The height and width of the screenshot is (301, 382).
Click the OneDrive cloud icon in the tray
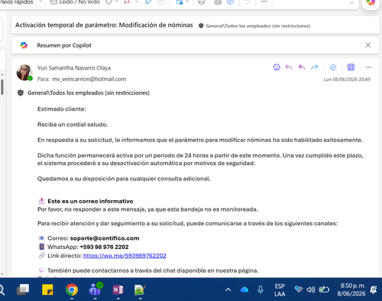(x=244, y=290)
